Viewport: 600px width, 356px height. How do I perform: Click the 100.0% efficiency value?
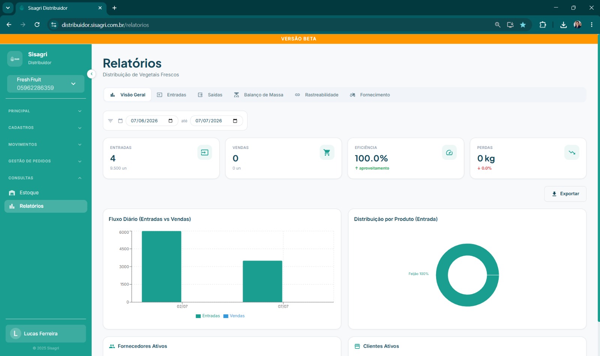371,158
